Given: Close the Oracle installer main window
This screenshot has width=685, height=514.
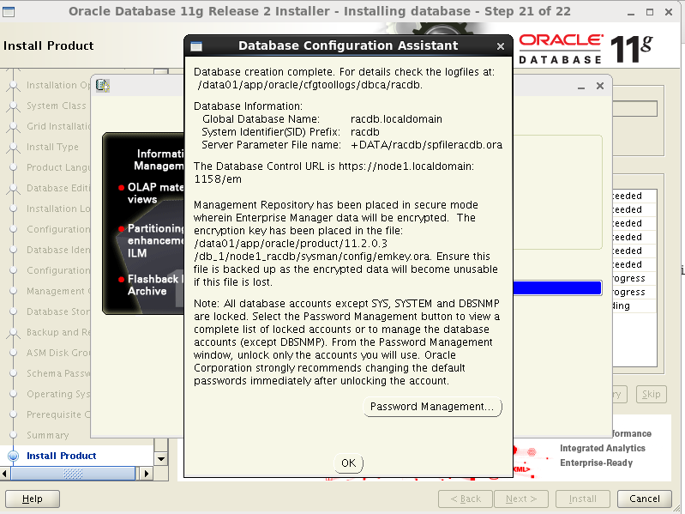Looking at the screenshot, I should click(x=669, y=12).
